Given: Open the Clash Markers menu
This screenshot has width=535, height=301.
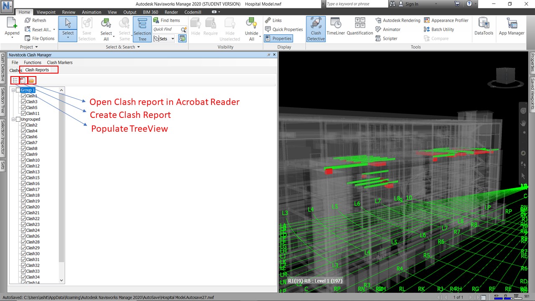Looking at the screenshot, I should coord(60,62).
